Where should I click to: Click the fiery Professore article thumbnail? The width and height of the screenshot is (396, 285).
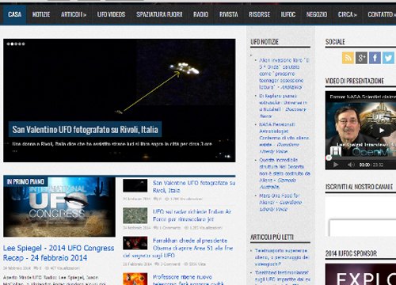(135, 279)
